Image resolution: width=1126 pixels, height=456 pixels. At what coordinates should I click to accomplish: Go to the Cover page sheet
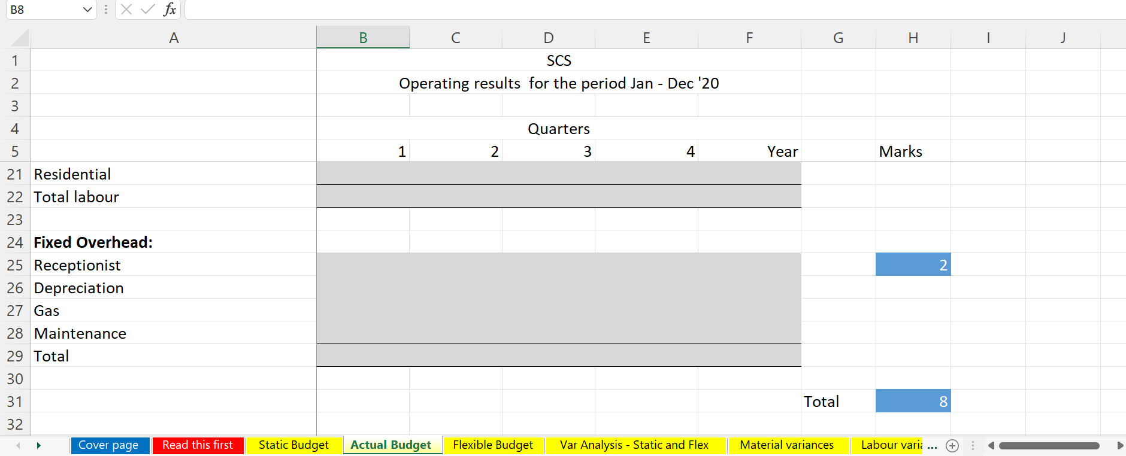coord(110,445)
